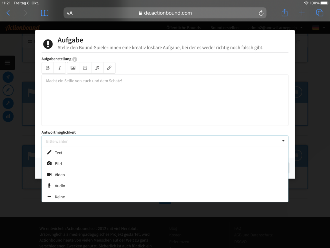The image size is (330, 248).
Task: Insert audio via the music note icon
Action: [97, 68]
